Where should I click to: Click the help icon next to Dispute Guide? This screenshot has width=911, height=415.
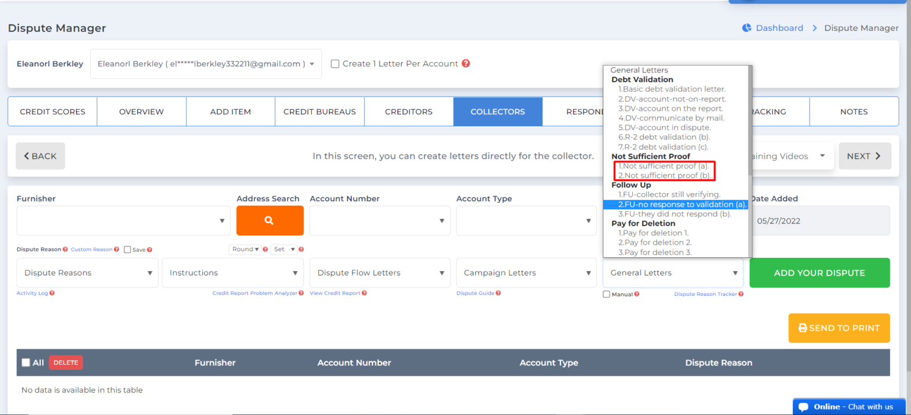click(x=498, y=293)
